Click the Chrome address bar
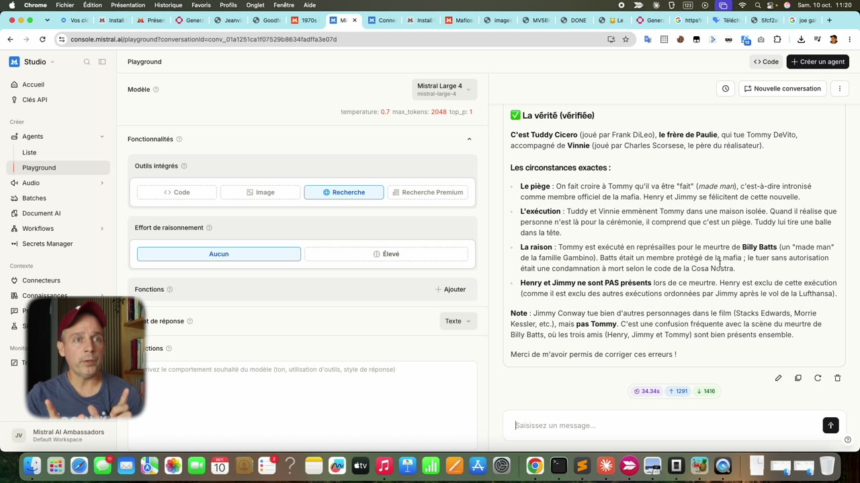This screenshot has height=483, width=860. tap(336, 39)
